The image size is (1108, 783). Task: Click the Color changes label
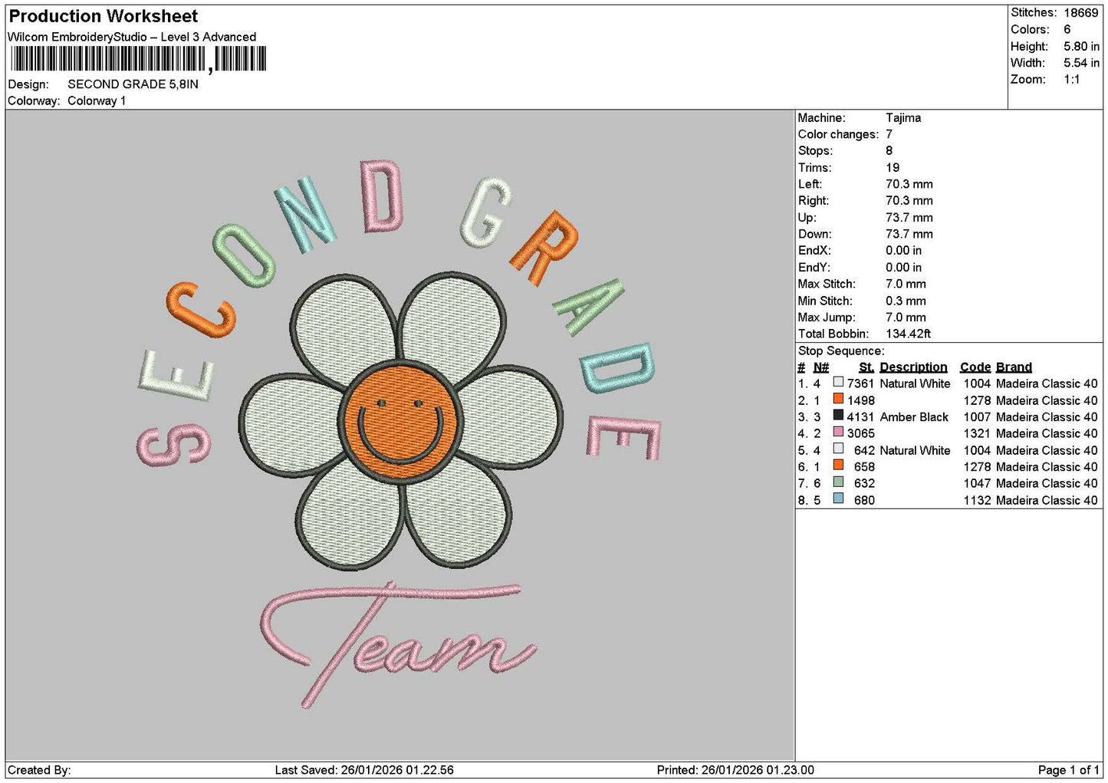click(838, 134)
